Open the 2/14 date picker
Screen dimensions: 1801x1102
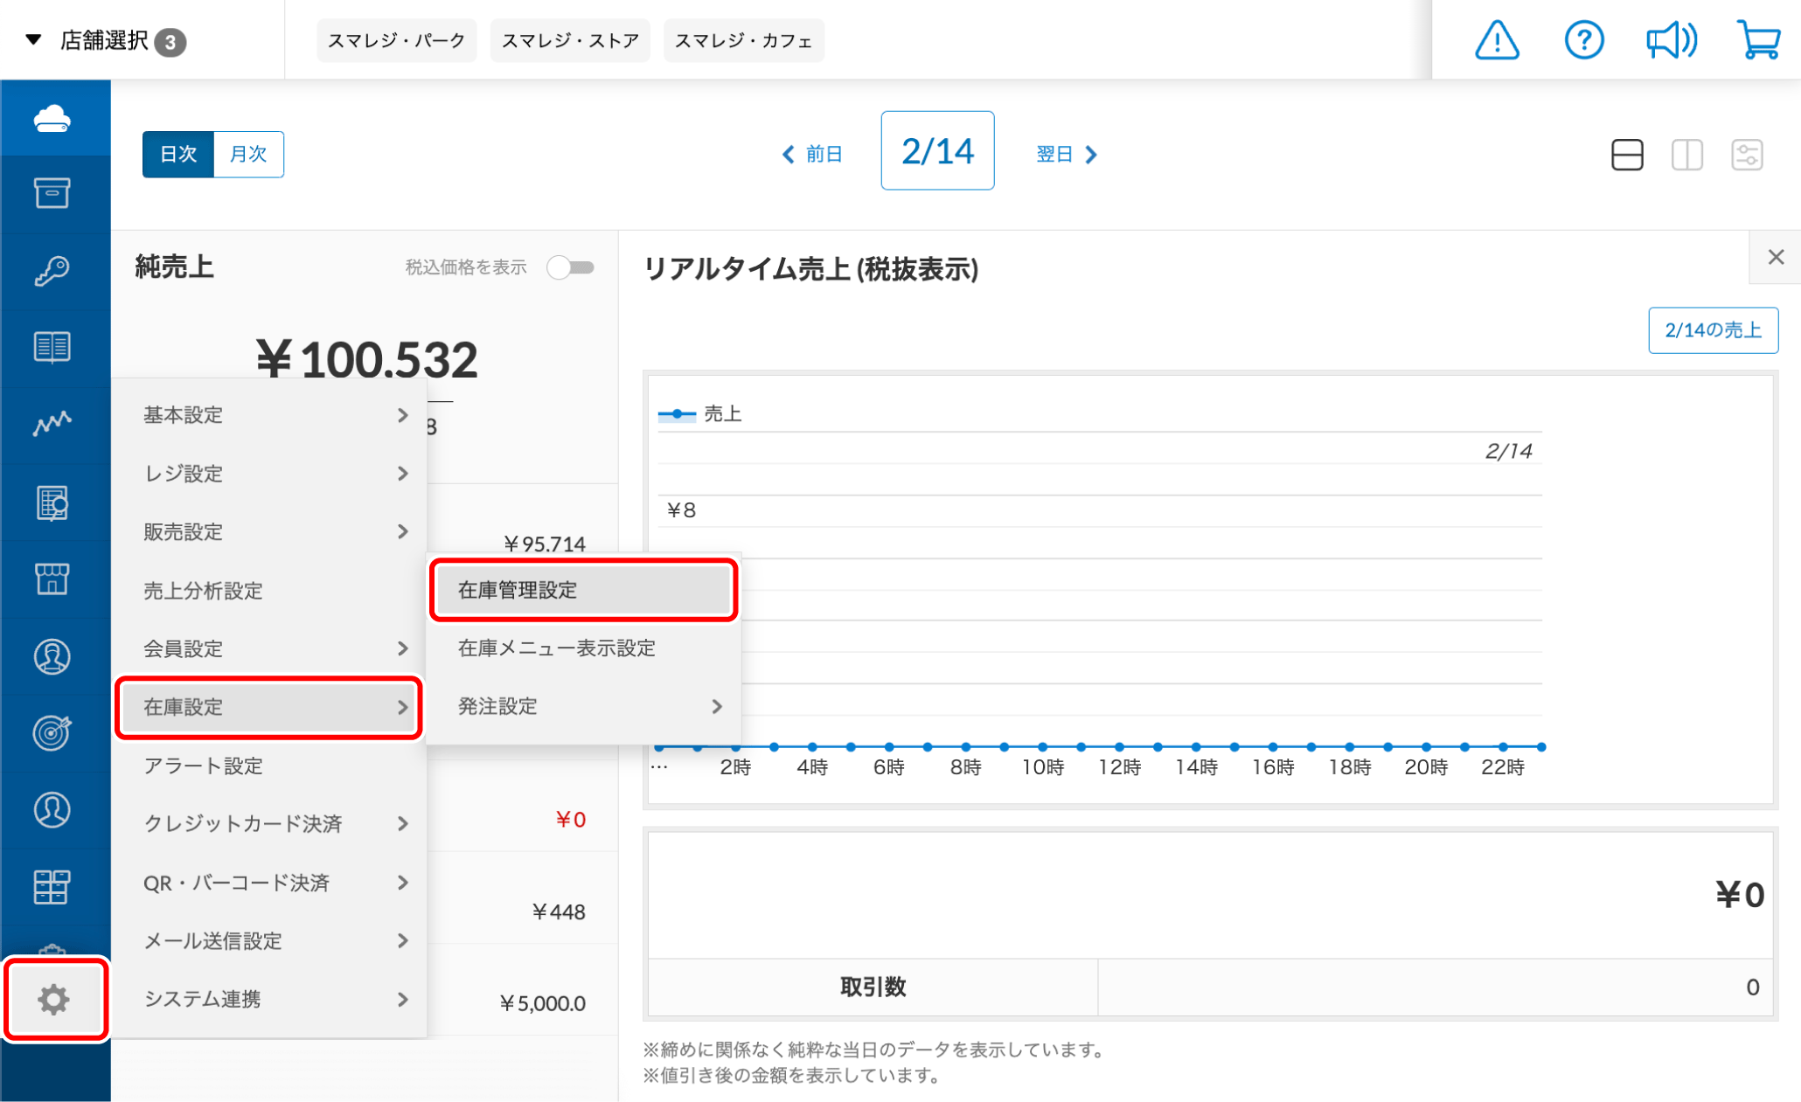tap(937, 150)
